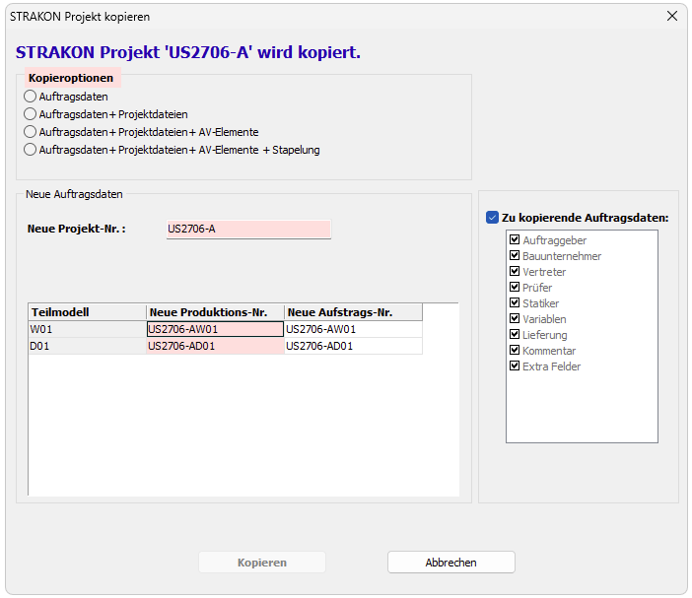This screenshot has width=692, height=598.
Task: Close the 'STRAKON Projekt kopieren' dialog
Action: click(672, 17)
